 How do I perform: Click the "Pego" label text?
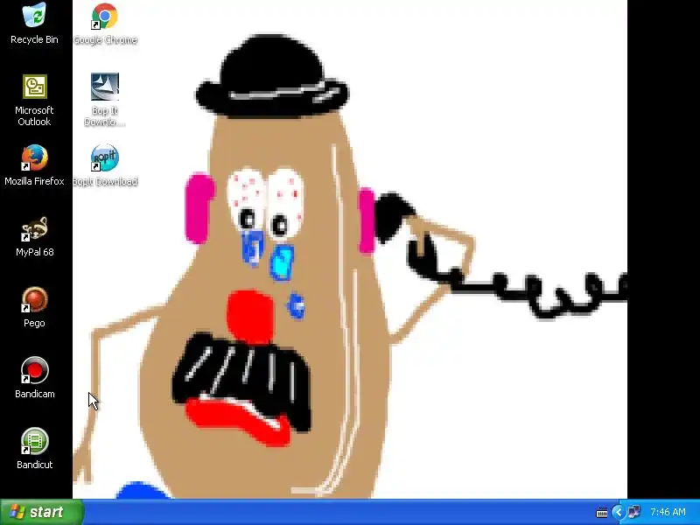pos(34,323)
